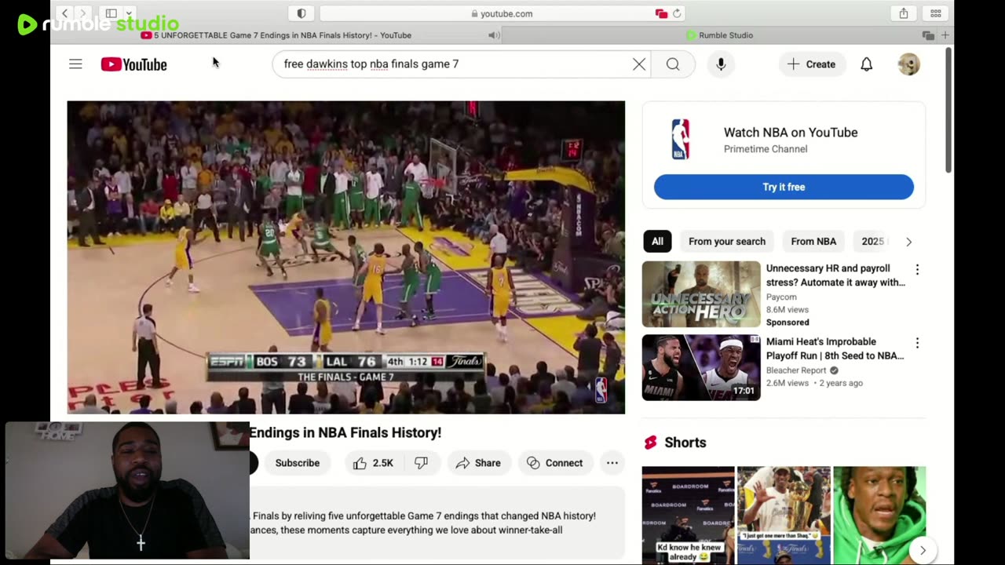Click the video title Endings in NBA Finals History!

click(345, 432)
